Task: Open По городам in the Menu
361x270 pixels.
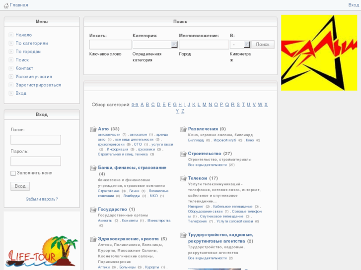Action: pos(28,52)
